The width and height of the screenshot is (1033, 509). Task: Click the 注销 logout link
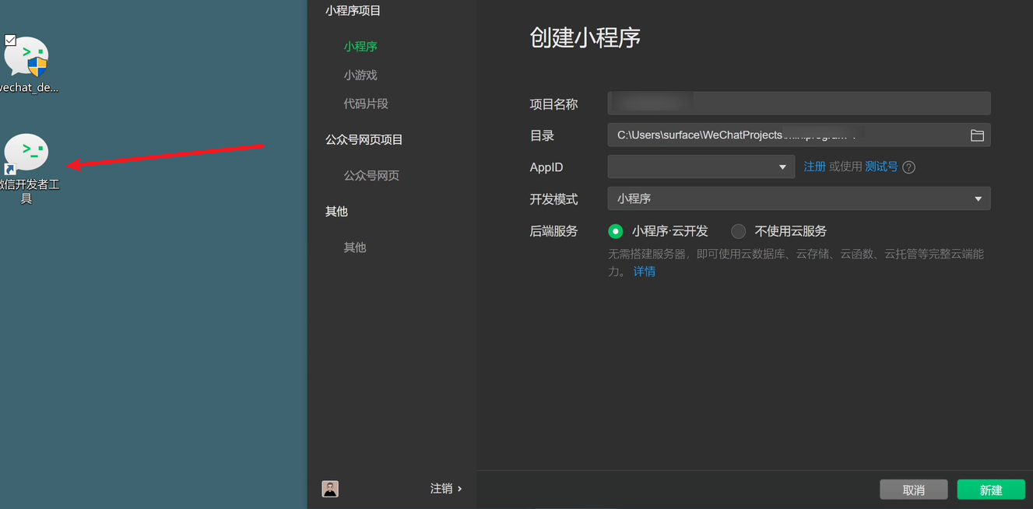point(446,489)
